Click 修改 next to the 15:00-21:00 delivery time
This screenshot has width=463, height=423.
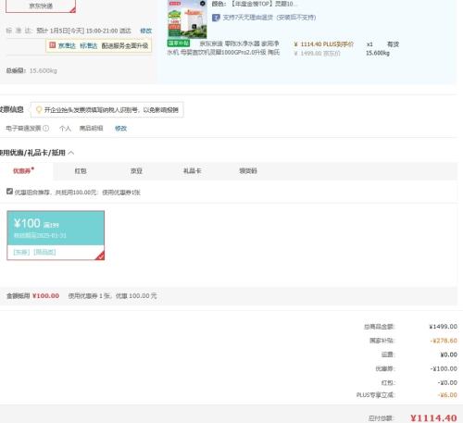click(145, 31)
